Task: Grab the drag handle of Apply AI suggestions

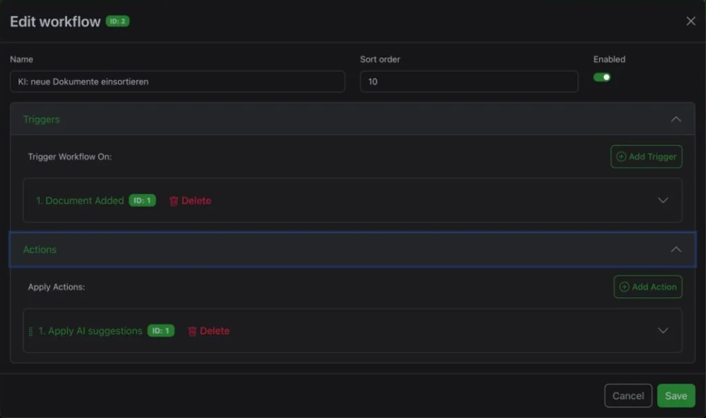Action: [30, 332]
